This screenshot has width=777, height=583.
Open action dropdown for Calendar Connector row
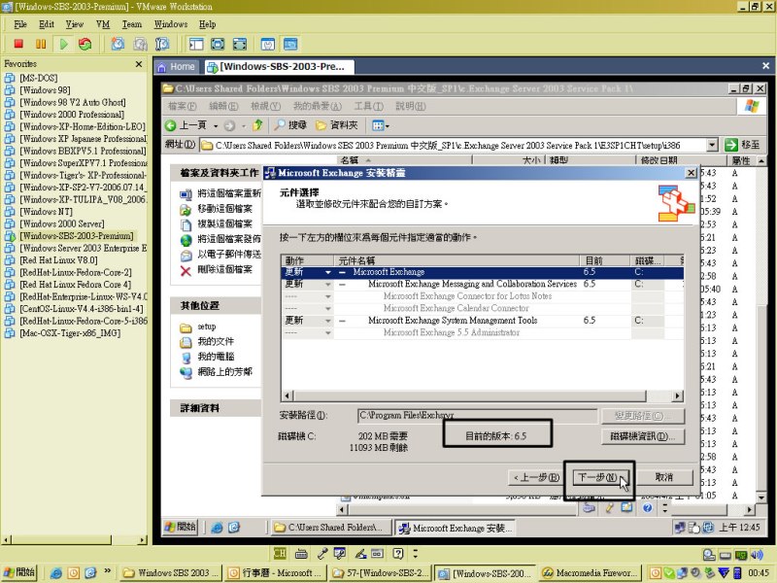point(327,308)
